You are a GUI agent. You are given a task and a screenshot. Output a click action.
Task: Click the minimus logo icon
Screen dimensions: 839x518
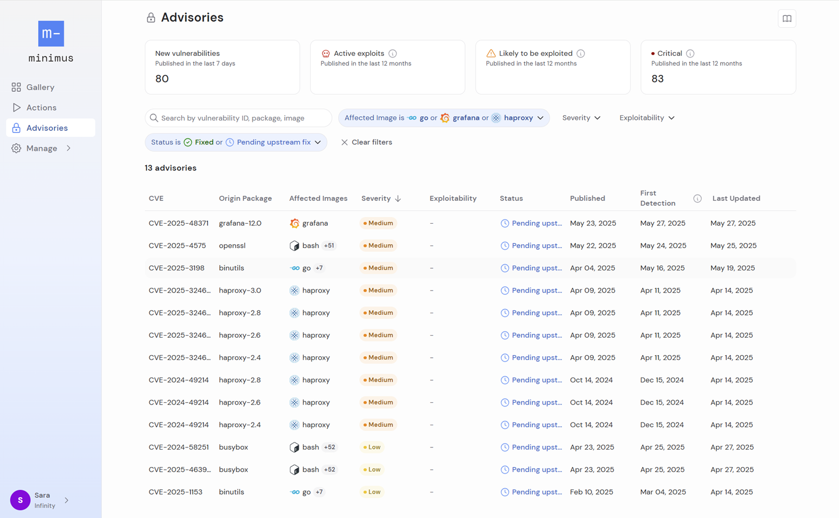coord(51,34)
